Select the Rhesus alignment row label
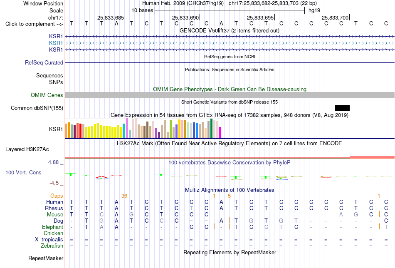 coord(54,208)
